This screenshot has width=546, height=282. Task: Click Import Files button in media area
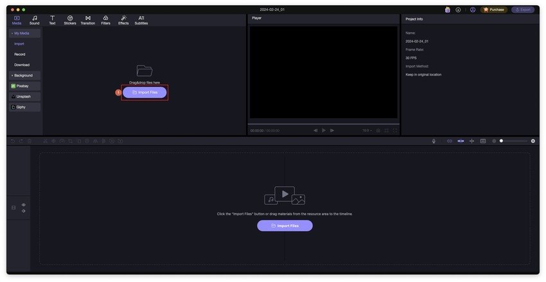click(x=145, y=93)
